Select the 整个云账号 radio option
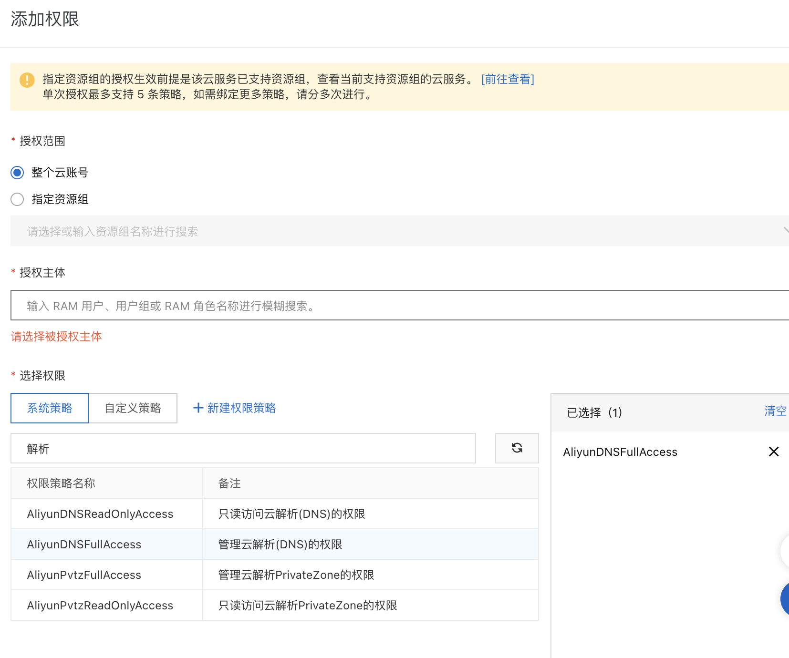The width and height of the screenshot is (789, 658). tap(17, 173)
